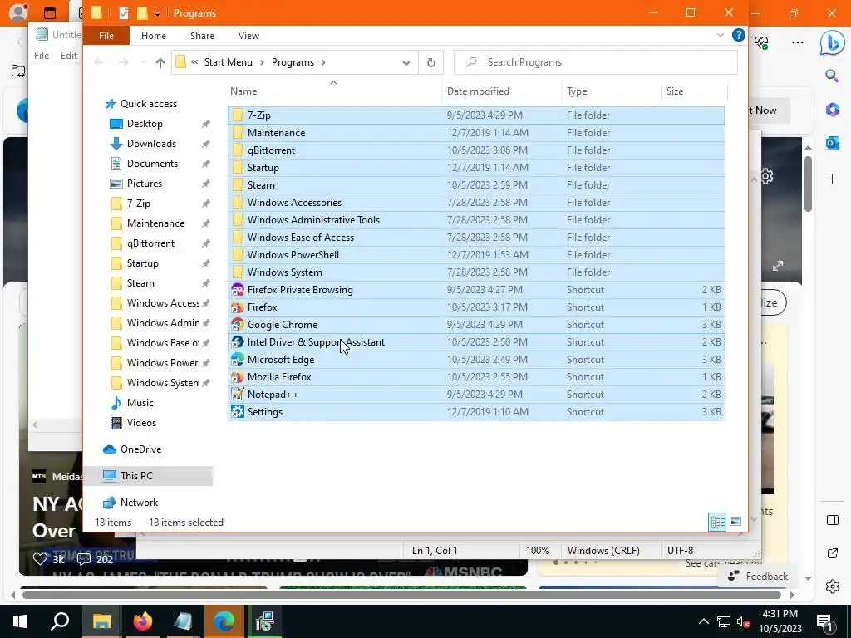This screenshot has height=638, width=851.
Task: Click the Edge page vertical scrollbar thumb
Action: point(808,184)
